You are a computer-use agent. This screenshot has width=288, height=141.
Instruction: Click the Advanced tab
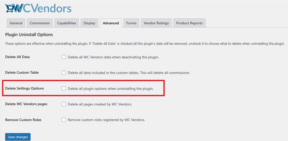[x=111, y=23]
